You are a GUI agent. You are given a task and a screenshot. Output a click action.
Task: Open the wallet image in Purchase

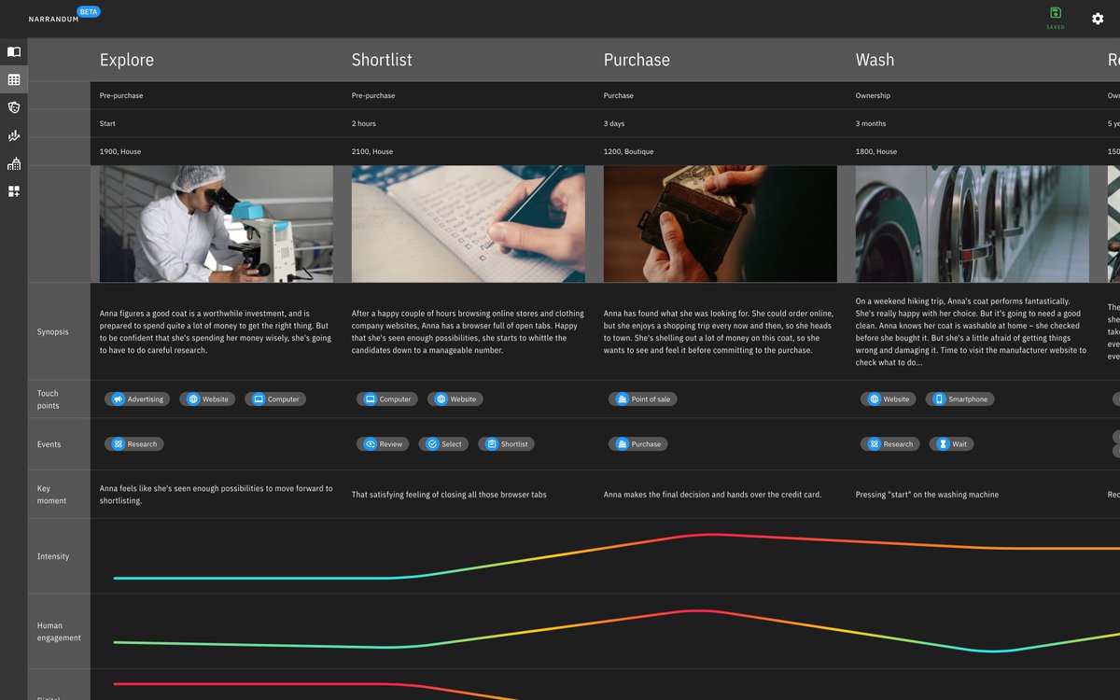(x=721, y=224)
